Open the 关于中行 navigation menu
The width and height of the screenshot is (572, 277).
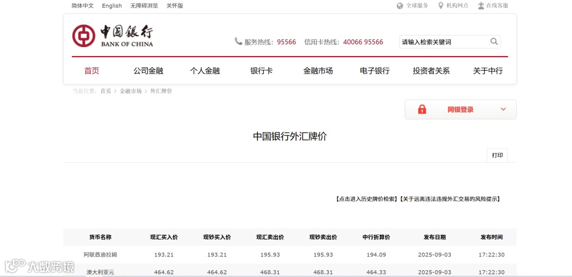(x=488, y=71)
